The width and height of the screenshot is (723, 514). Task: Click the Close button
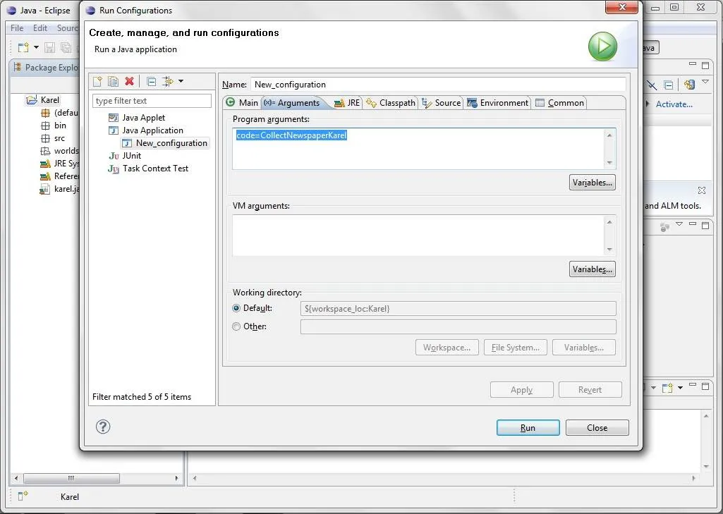597,428
